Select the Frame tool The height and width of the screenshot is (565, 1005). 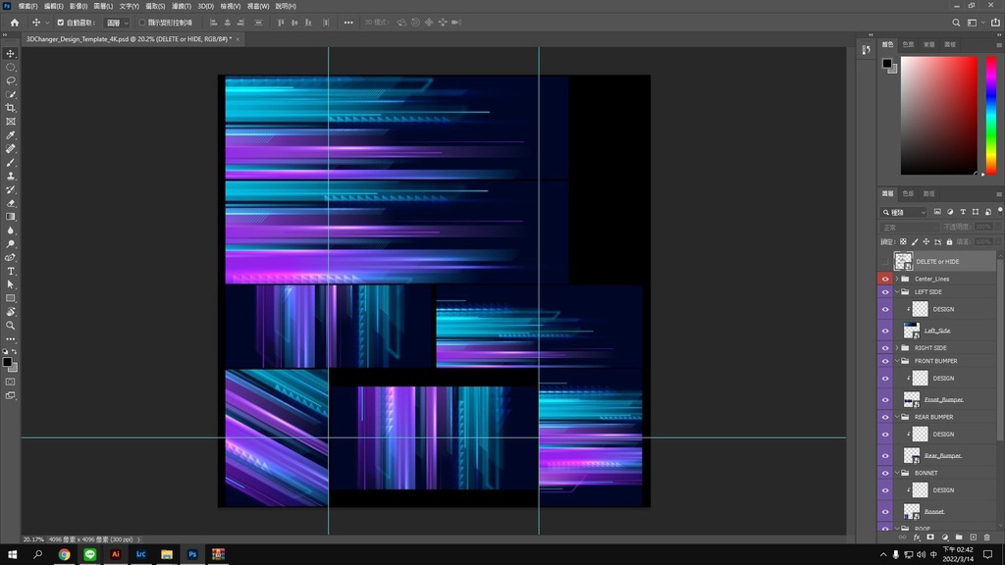click(x=11, y=121)
